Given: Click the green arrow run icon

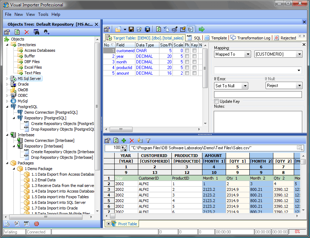Looking at the screenshot, I should [201, 29].
